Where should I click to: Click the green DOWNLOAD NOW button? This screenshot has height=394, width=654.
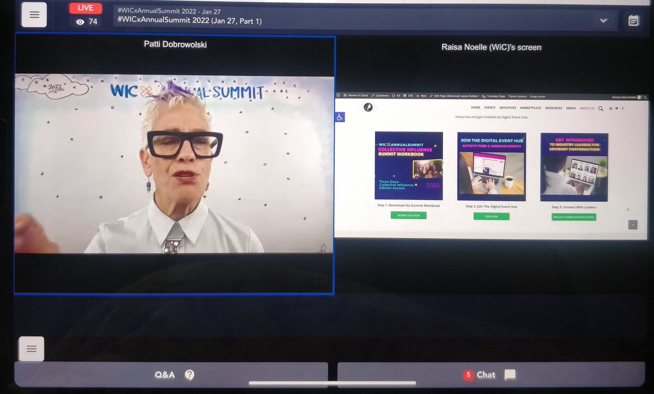(409, 215)
